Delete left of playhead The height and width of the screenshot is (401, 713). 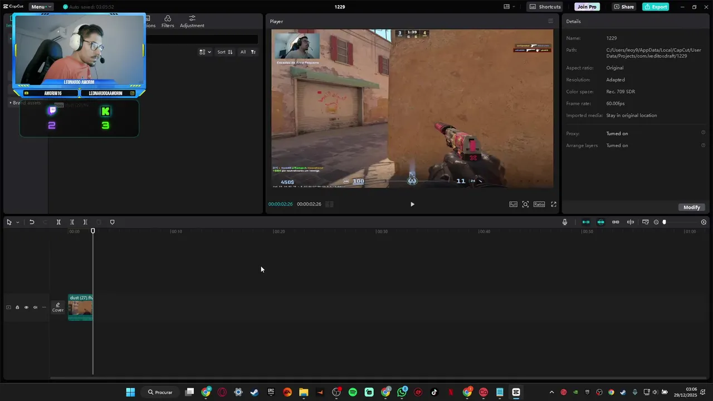tap(72, 222)
